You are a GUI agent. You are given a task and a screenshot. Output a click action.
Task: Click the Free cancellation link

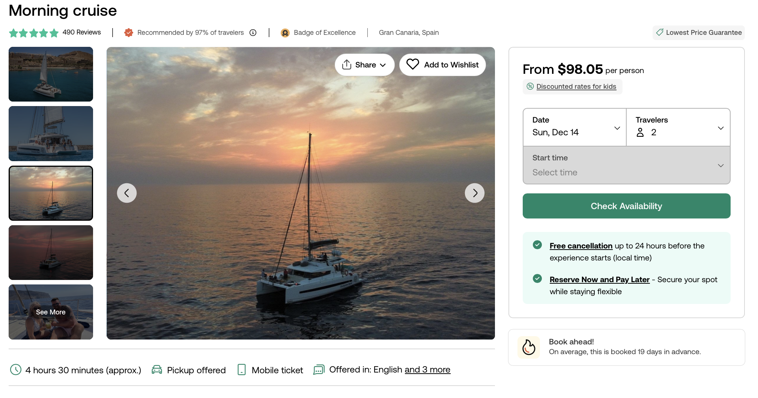[x=581, y=246]
